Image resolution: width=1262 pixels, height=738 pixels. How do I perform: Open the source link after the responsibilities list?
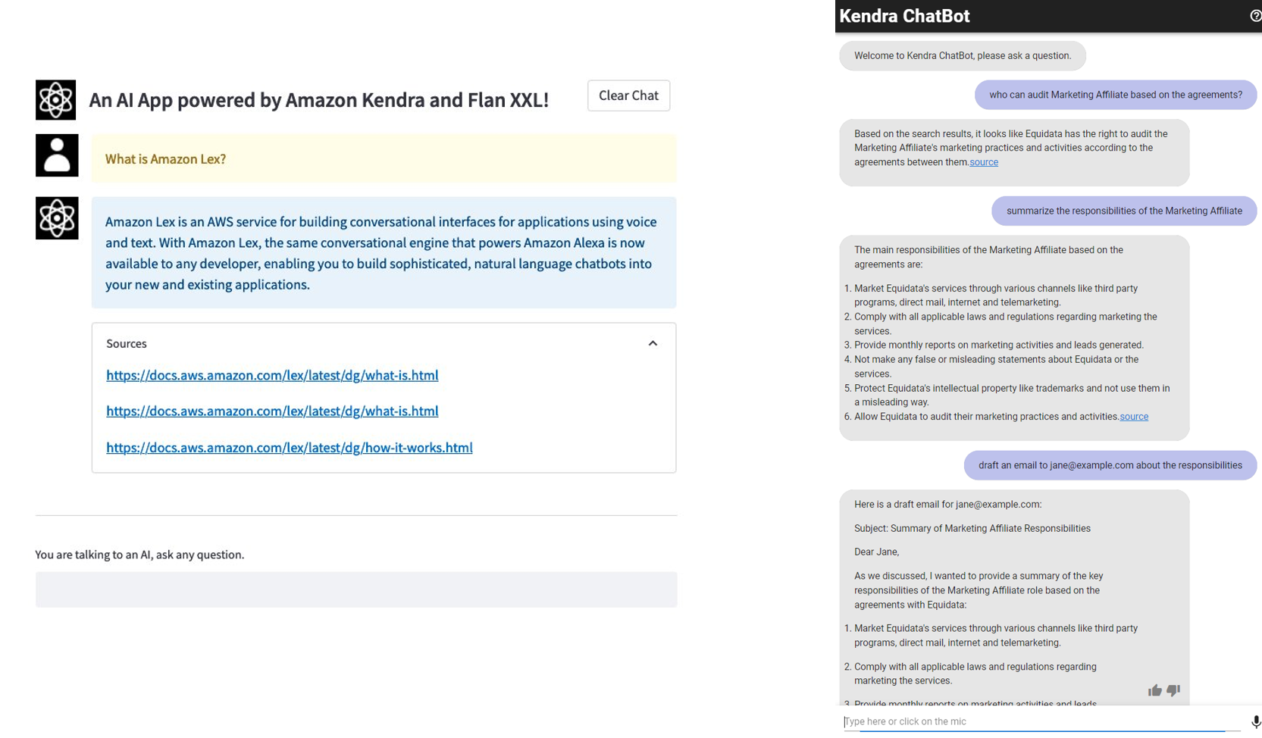pos(1134,417)
